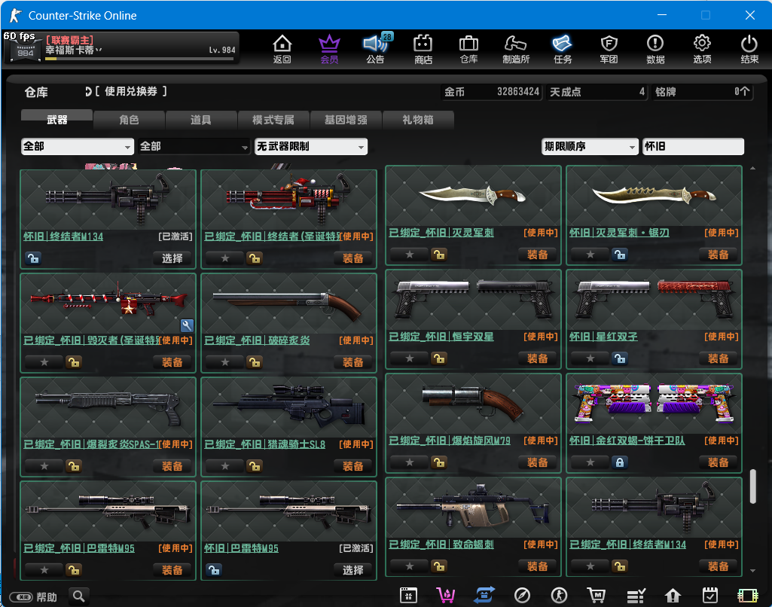
Task: Open the pink shopping cart icon
Action: point(446,596)
